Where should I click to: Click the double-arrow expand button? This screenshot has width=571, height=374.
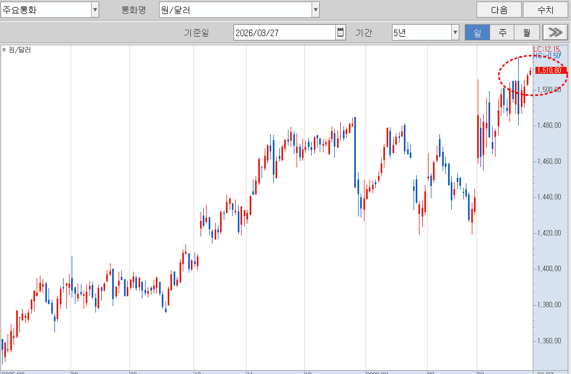point(555,32)
